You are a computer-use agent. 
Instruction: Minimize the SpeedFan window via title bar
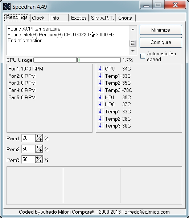click(147, 5)
